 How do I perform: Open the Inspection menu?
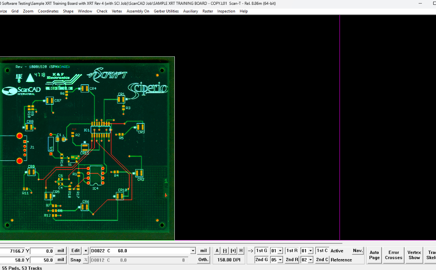[x=226, y=11]
